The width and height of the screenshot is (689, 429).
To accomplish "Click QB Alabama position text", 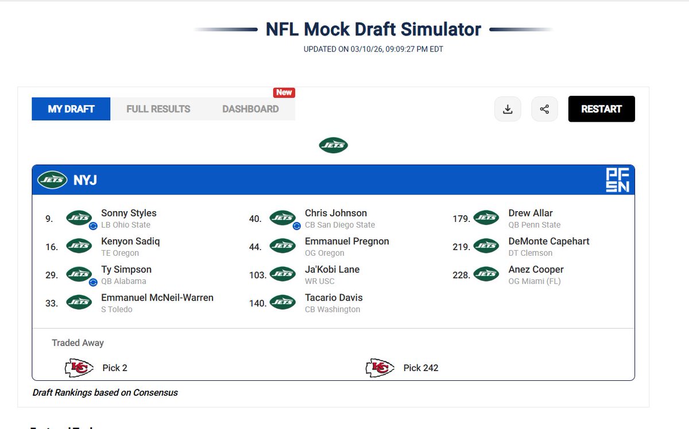I will [x=123, y=281].
